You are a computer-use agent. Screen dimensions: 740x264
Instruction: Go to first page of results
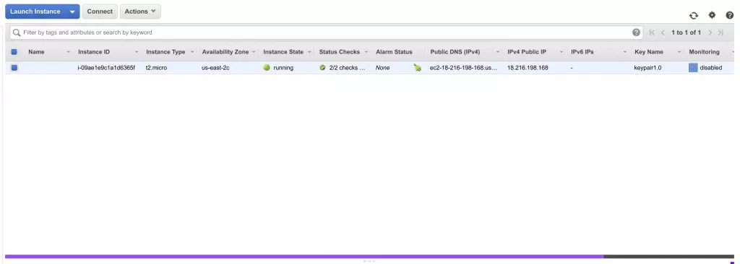(653, 32)
